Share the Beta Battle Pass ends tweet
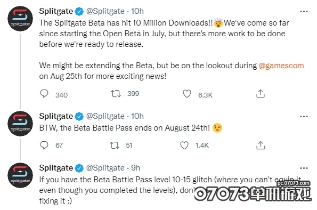The image size is (317, 210). [261, 146]
